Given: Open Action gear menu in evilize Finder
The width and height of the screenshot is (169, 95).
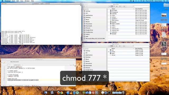Looking at the screenshot, I should (x=120, y=6).
